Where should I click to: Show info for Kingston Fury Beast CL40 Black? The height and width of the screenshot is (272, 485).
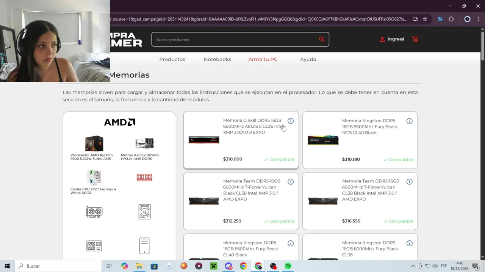291,243
